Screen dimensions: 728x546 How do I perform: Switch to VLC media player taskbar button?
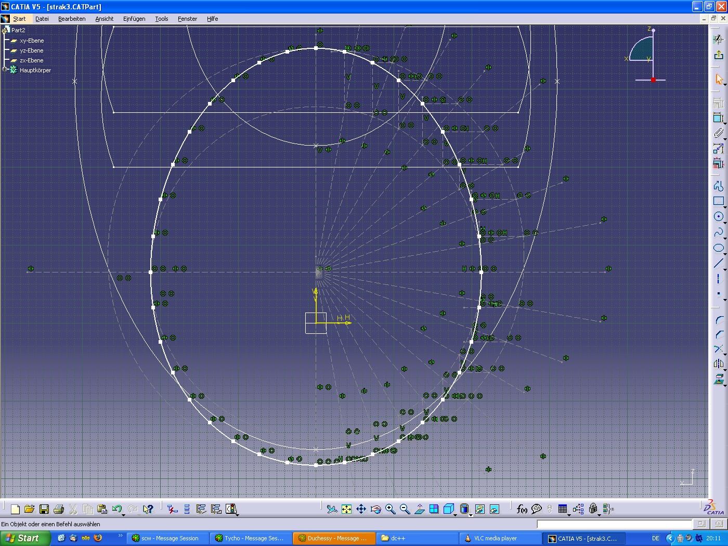pos(500,538)
